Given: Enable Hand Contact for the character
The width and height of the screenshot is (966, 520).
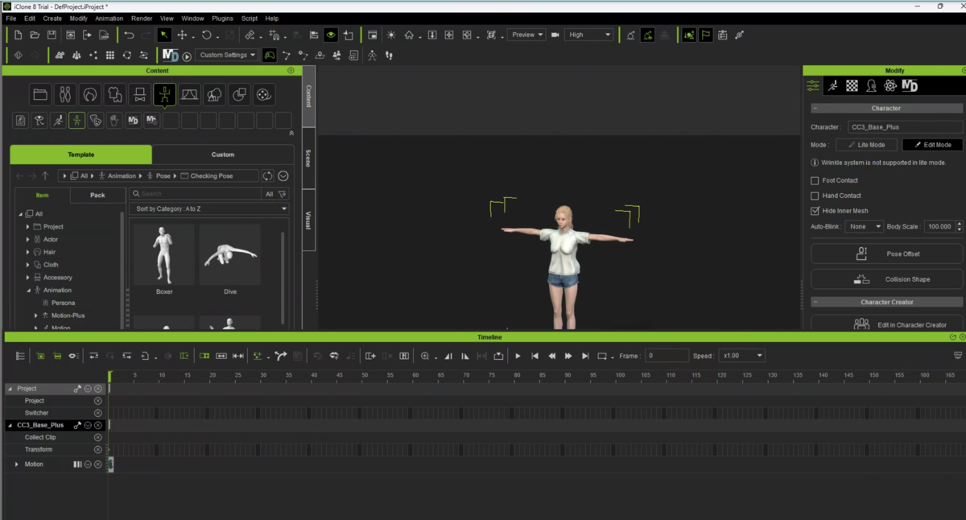Looking at the screenshot, I should pyautogui.click(x=815, y=196).
